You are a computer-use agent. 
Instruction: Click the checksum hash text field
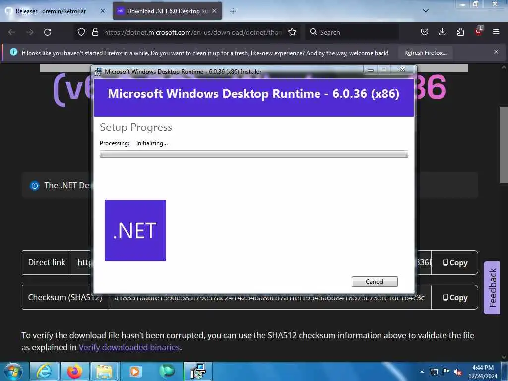click(x=269, y=298)
